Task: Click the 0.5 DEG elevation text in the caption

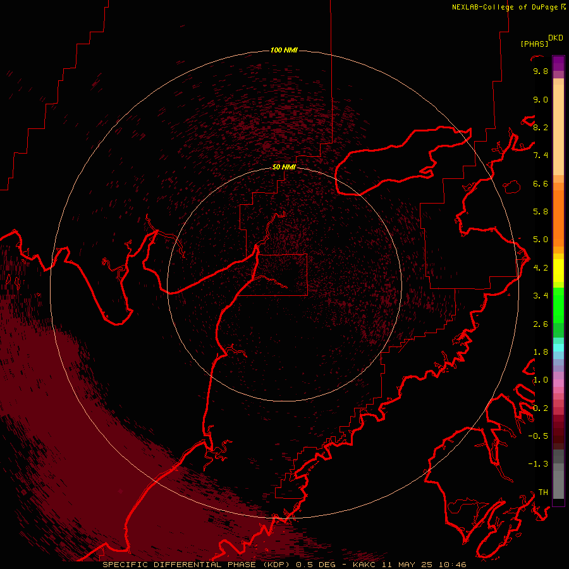Action: pyautogui.click(x=316, y=565)
